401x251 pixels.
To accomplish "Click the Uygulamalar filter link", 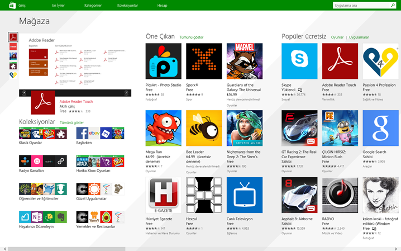I will [x=359, y=37].
